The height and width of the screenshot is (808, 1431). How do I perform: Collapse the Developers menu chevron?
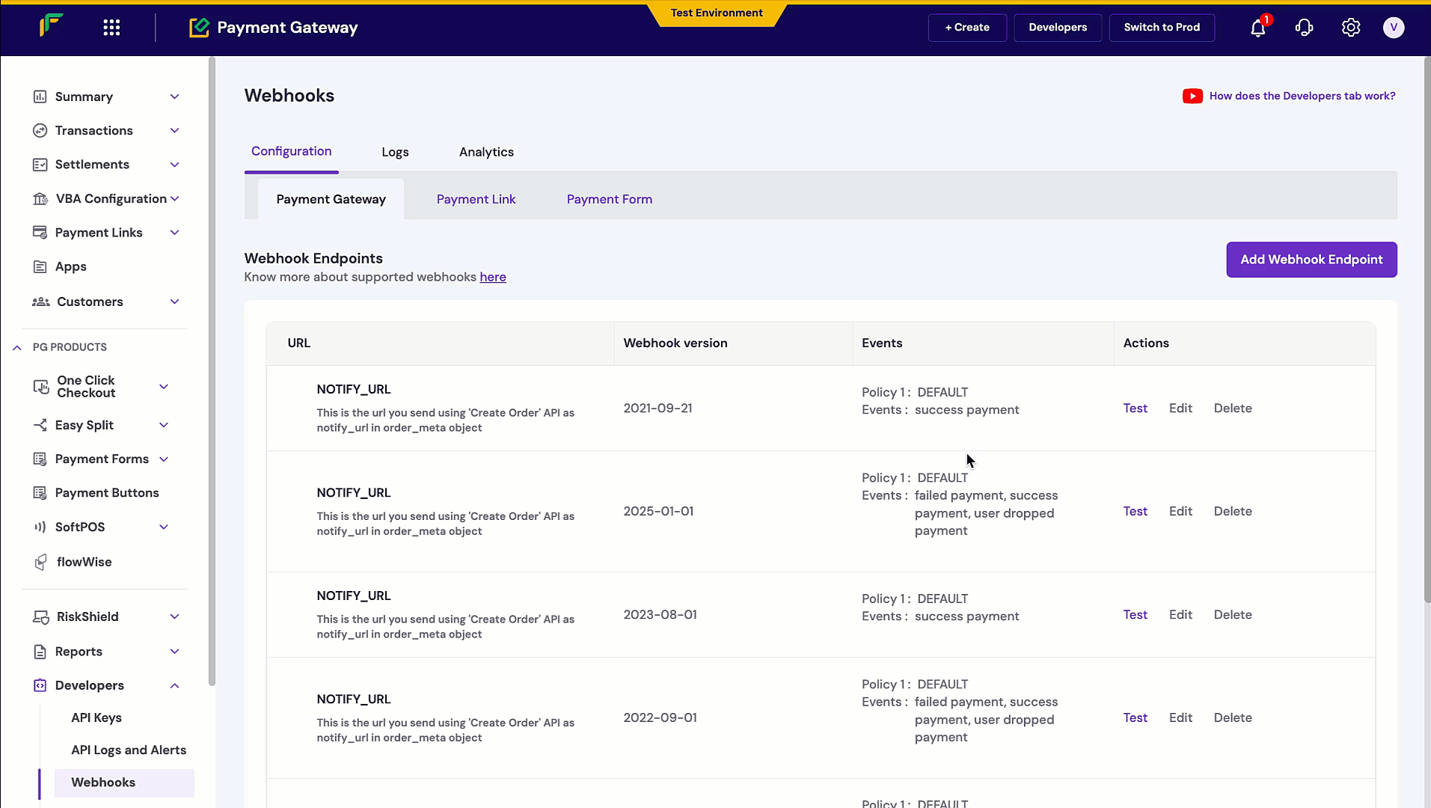[x=174, y=685]
